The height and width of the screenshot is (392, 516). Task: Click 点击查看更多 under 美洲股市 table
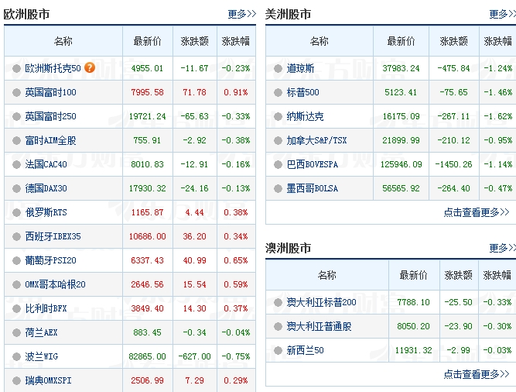coord(477,212)
